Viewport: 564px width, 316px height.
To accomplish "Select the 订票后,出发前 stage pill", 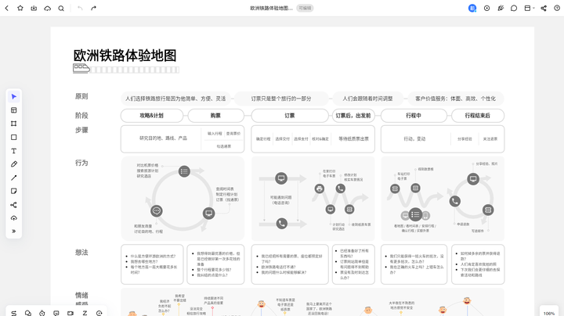I will tap(353, 116).
